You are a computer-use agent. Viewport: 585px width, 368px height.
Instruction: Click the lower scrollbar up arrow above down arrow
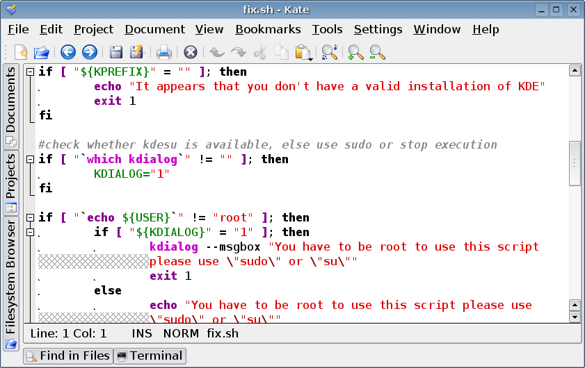click(575, 306)
